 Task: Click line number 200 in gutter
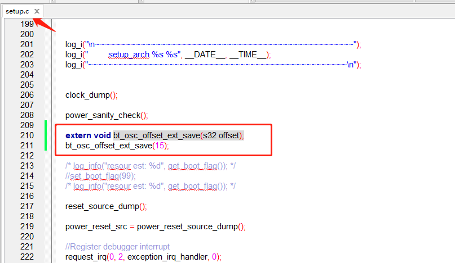click(x=27, y=34)
